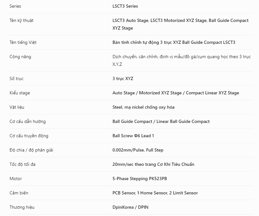Click the 'Tên kỹ thuật' label
The image size is (259, 216).
click(x=22, y=20)
